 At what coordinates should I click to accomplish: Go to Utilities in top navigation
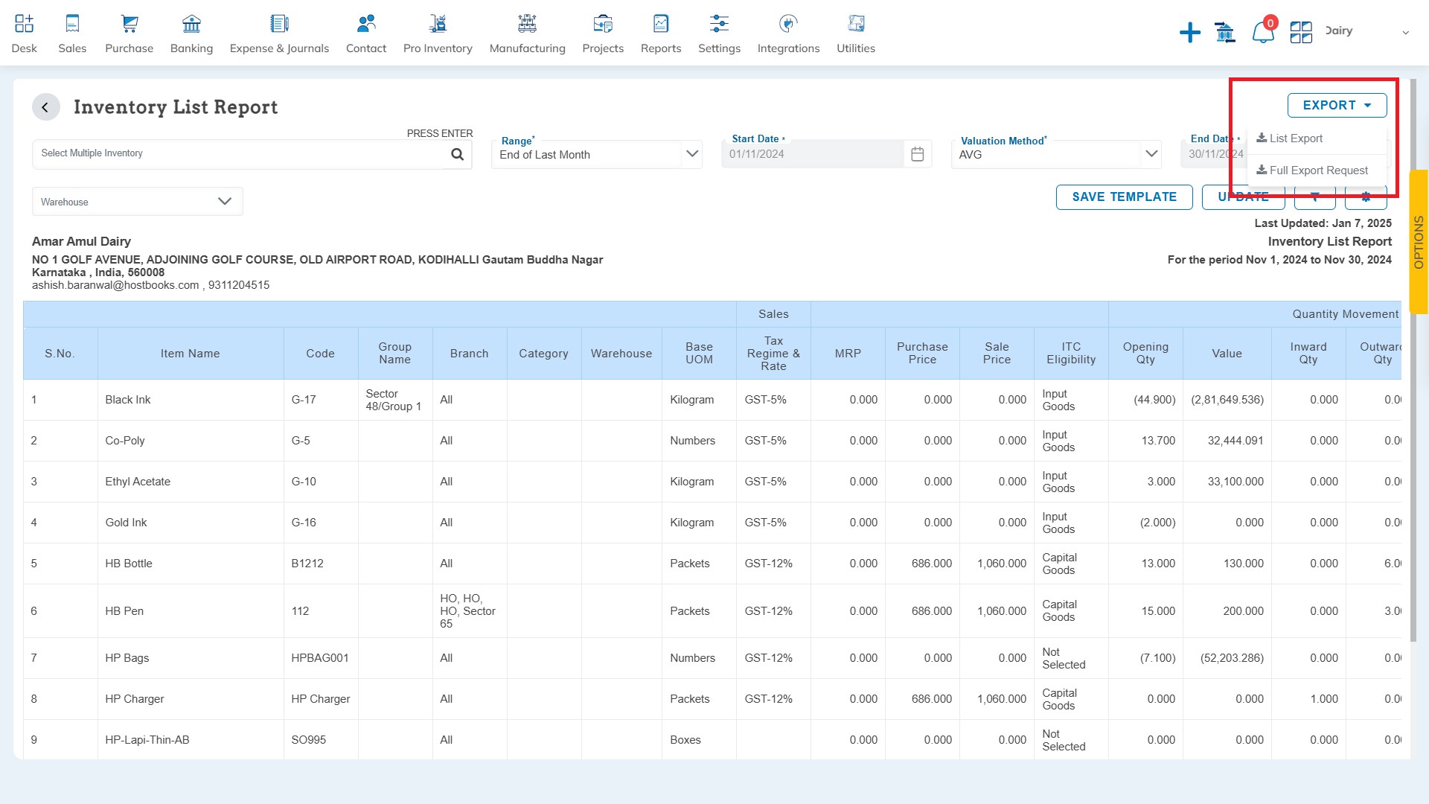point(856,33)
